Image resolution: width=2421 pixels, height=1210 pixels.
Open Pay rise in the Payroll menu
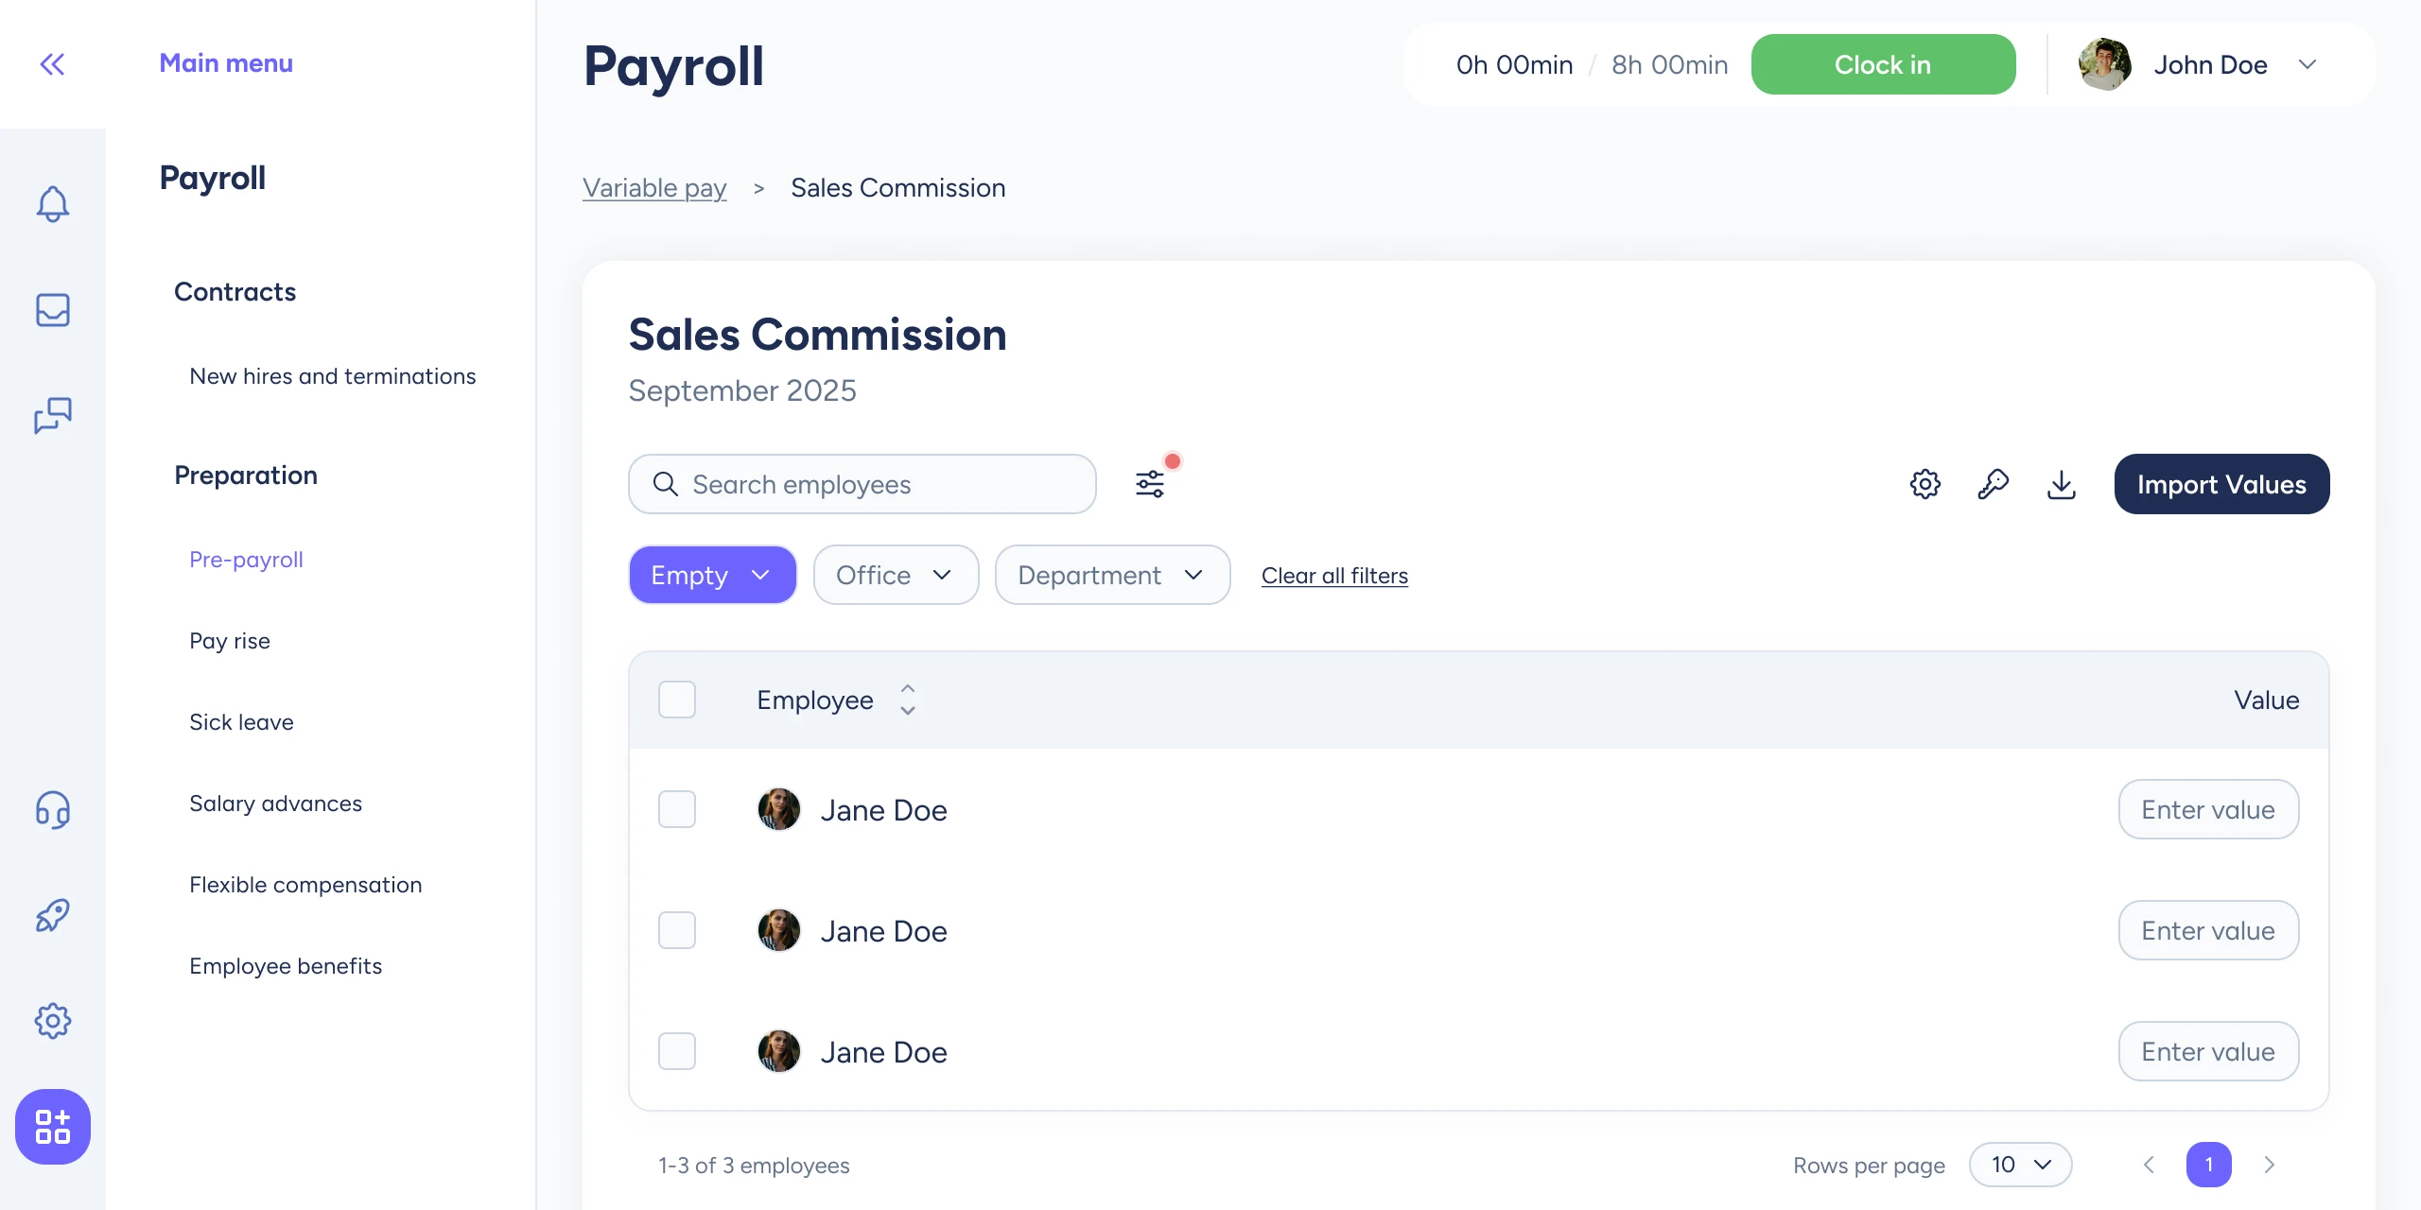click(x=230, y=641)
